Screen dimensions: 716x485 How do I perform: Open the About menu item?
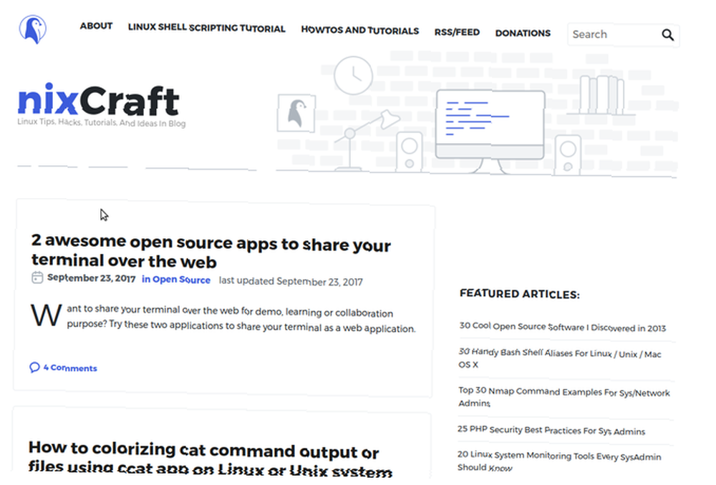(97, 26)
